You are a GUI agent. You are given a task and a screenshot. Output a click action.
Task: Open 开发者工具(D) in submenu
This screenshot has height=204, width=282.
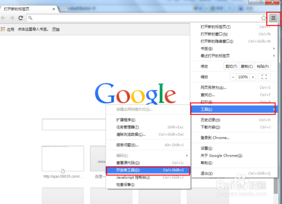(148, 170)
